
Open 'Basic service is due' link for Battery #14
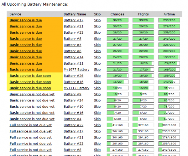26,57
